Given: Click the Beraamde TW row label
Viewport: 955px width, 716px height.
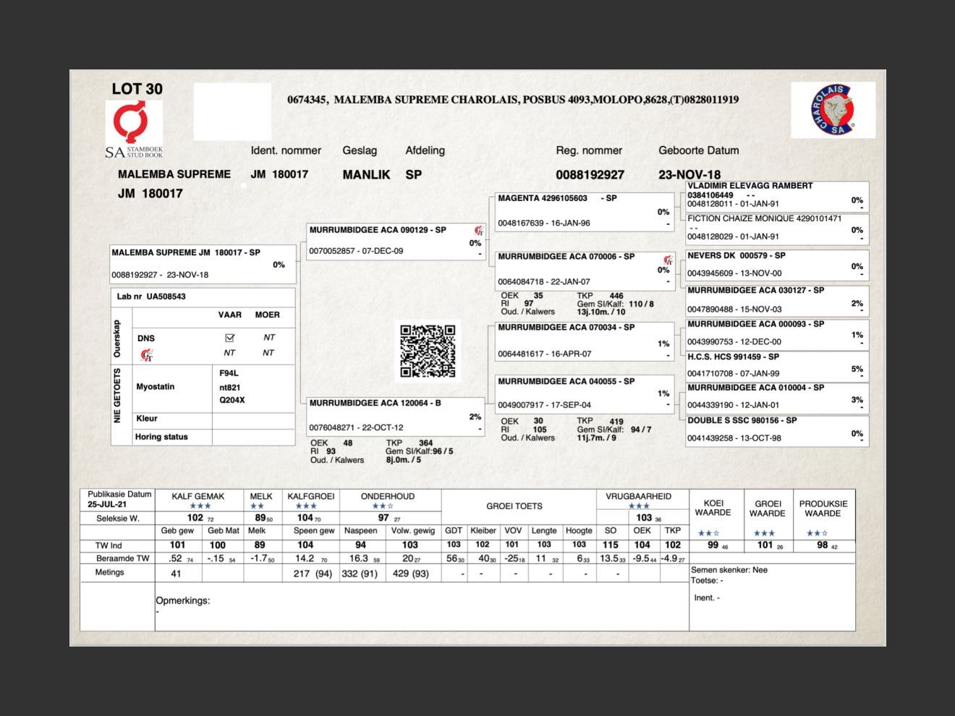Looking at the screenshot, I should pos(123,558).
